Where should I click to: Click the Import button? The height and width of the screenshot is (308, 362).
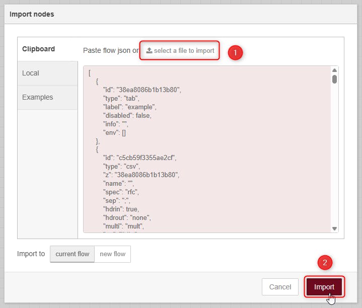click(324, 287)
